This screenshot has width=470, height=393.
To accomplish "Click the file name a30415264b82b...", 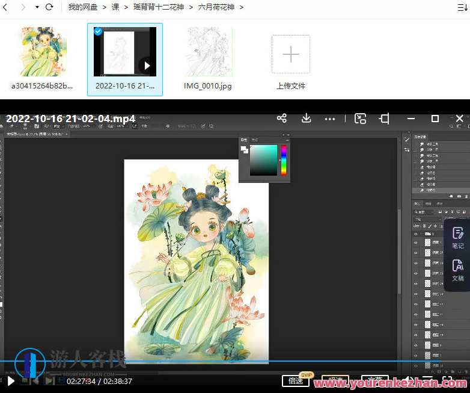I will pyautogui.click(x=42, y=86).
